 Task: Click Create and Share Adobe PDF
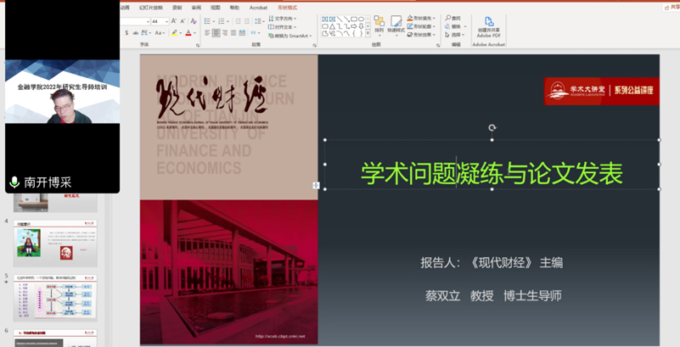(x=490, y=25)
